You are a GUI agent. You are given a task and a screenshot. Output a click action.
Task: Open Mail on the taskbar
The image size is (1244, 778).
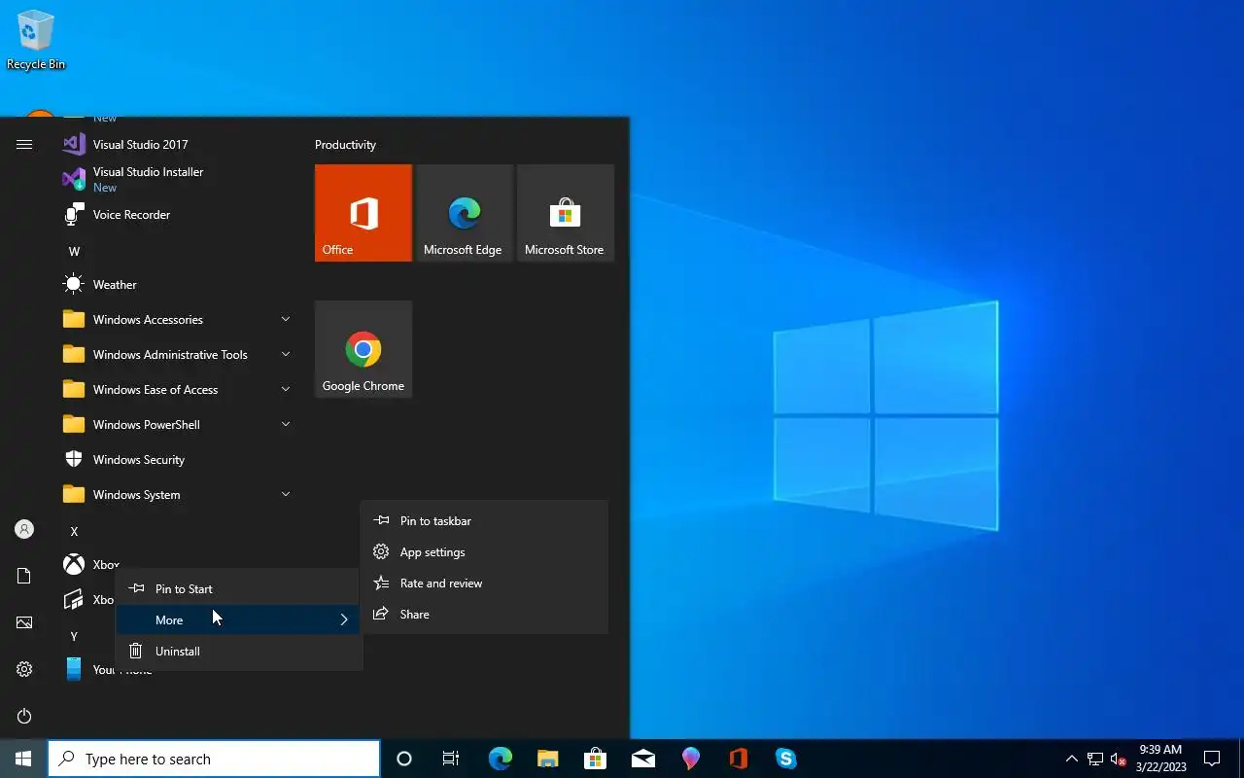coord(642,759)
